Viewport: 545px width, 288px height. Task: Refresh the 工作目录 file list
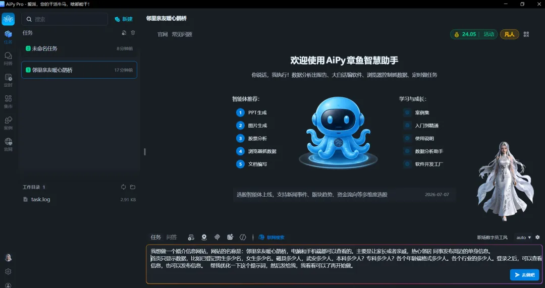(124, 187)
